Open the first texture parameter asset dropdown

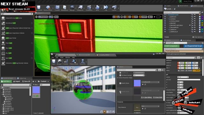pyautogui.click(x=150, y=82)
